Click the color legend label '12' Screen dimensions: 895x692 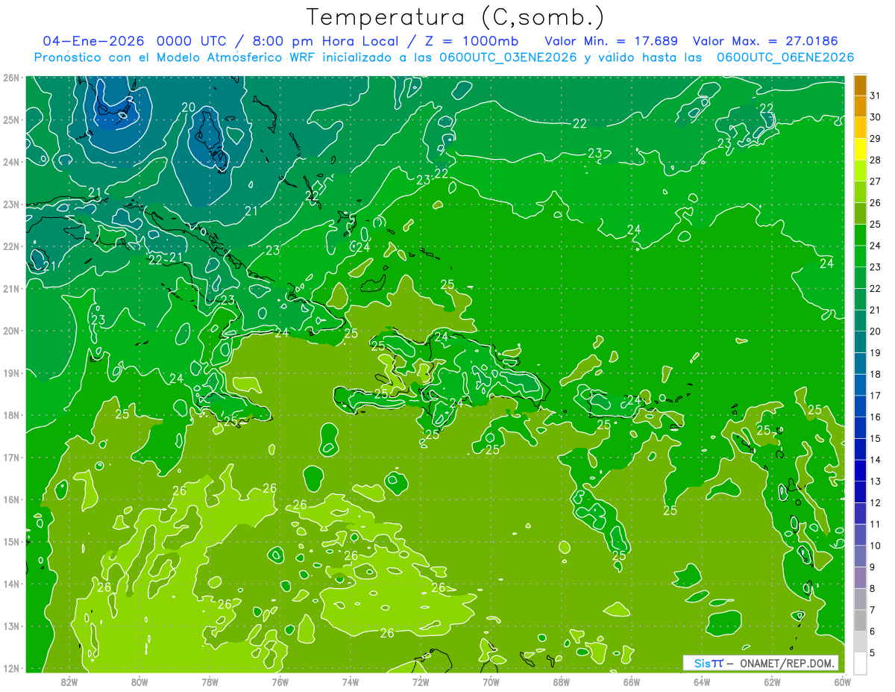[x=875, y=502]
